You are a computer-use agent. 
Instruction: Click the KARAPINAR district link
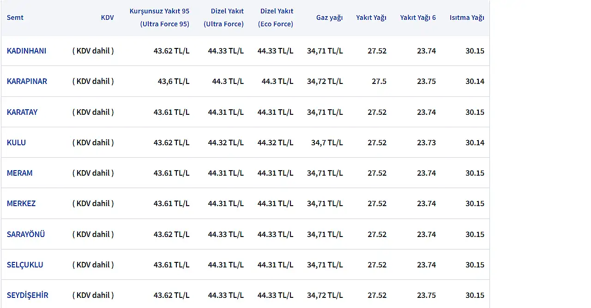pyautogui.click(x=27, y=81)
